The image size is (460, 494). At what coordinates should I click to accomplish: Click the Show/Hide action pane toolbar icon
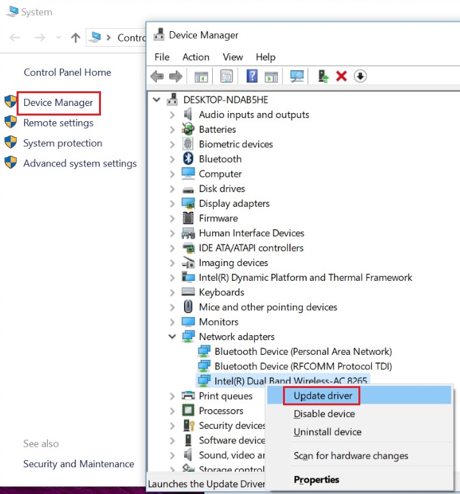click(x=271, y=76)
